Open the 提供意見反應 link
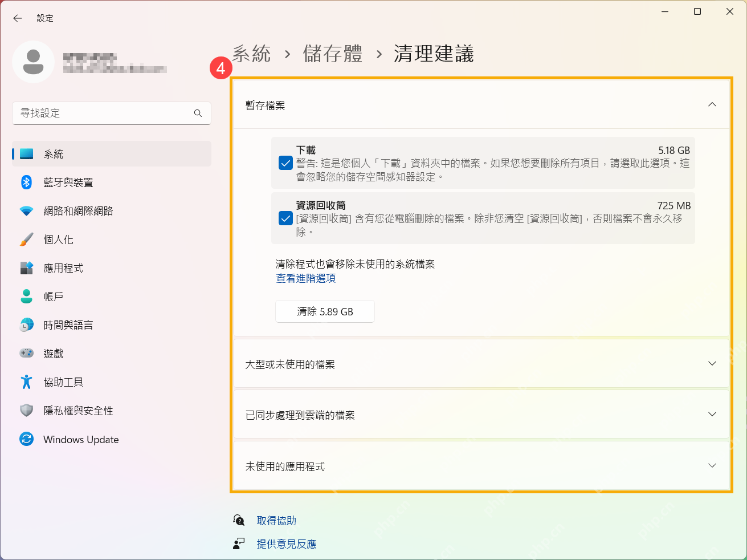This screenshot has height=560, width=747. (x=286, y=544)
